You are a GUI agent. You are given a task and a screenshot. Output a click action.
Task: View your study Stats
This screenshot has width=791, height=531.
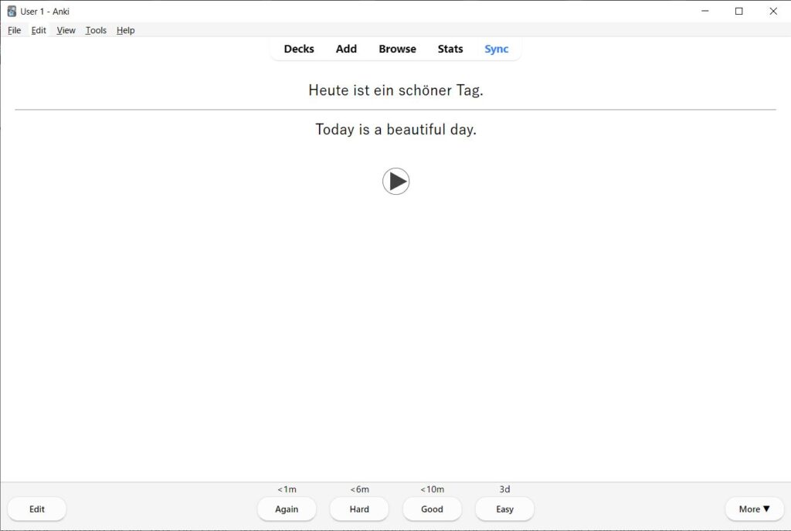point(450,49)
